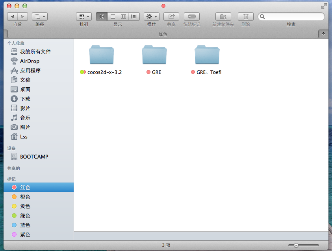Select the 红色 tab title
Image resolution: width=332 pixels, height=251 pixels.
163,34
